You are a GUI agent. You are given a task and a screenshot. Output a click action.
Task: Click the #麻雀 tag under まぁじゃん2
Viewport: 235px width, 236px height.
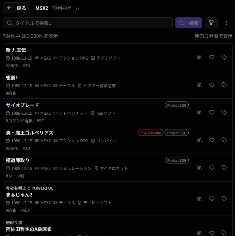click(x=11, y=210)
